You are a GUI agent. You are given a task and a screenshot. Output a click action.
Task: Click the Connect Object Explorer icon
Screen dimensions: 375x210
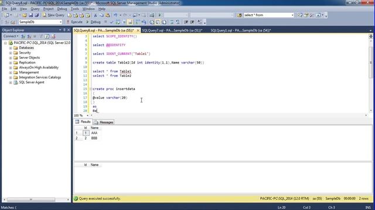coord(23,36)
